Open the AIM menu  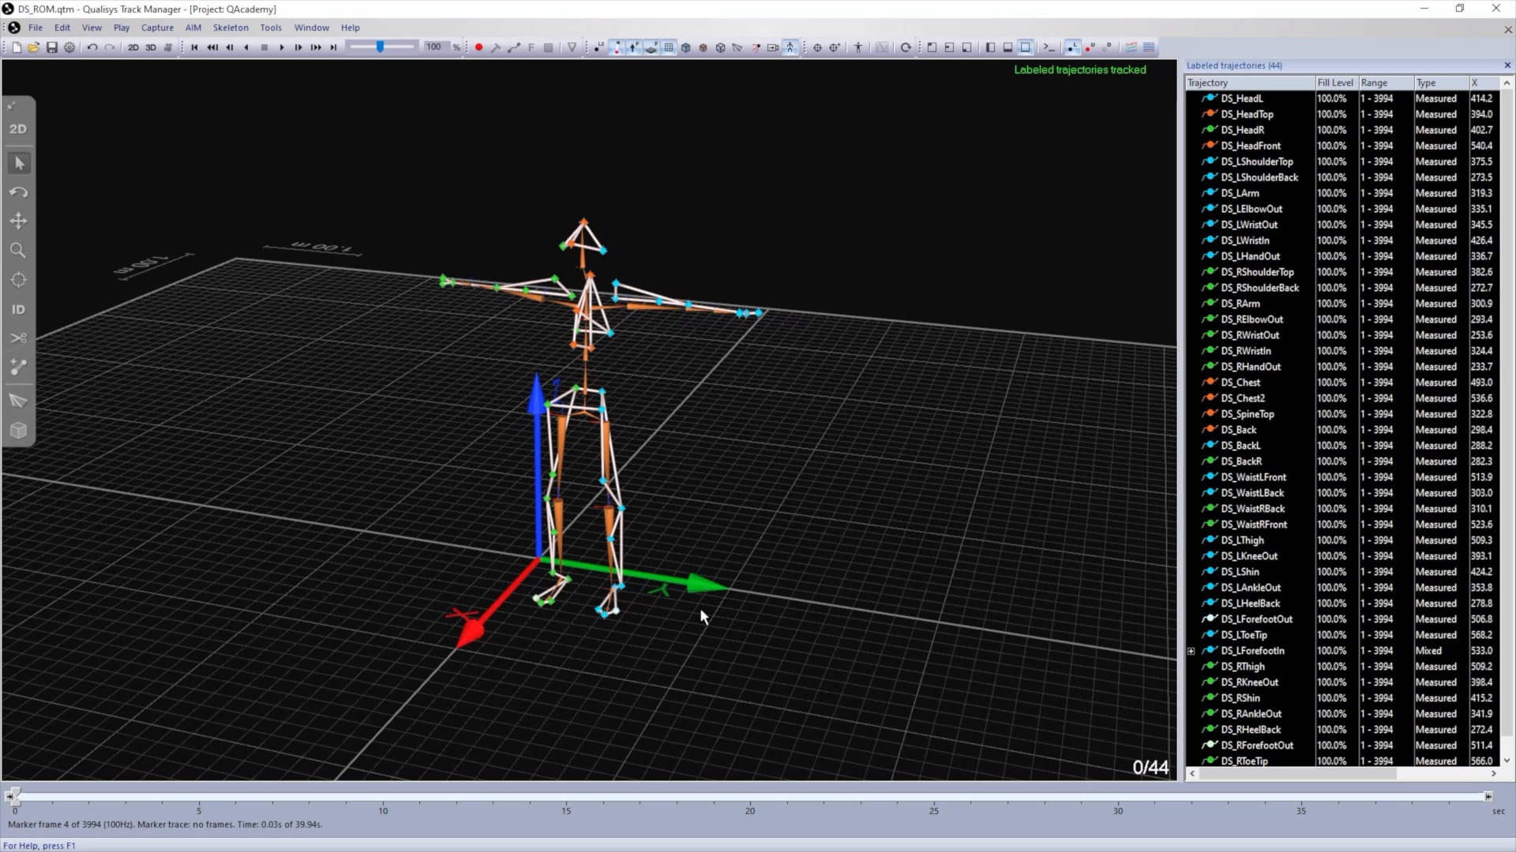(x=193, y=28)
